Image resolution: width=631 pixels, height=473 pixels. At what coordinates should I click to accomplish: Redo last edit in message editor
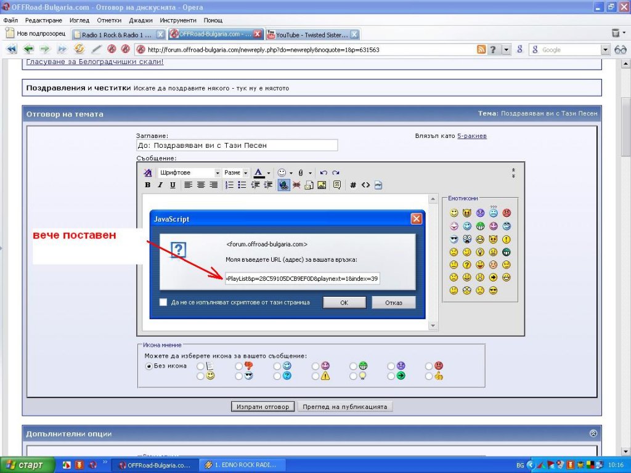336,172
